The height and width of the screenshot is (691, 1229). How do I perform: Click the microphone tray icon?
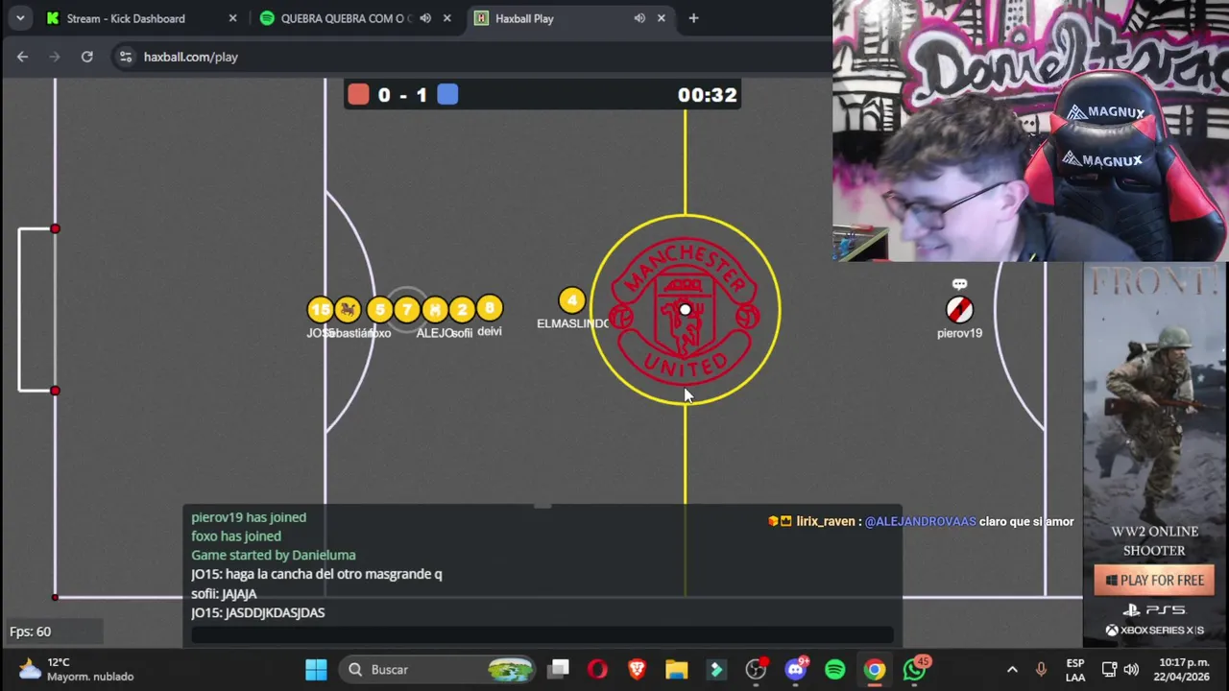1041,669
